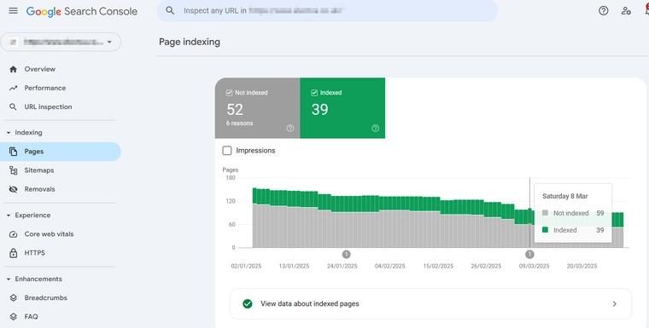Image resolution: width=649 pixels, height=328 pixels.
Task: Click the Core web vitals gauge icon
Action: (14, 234)
